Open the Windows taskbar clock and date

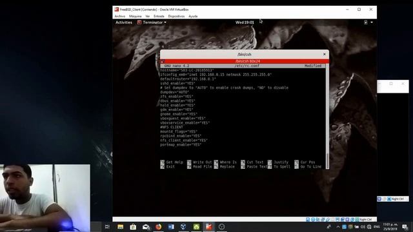[x=390, y=227]
